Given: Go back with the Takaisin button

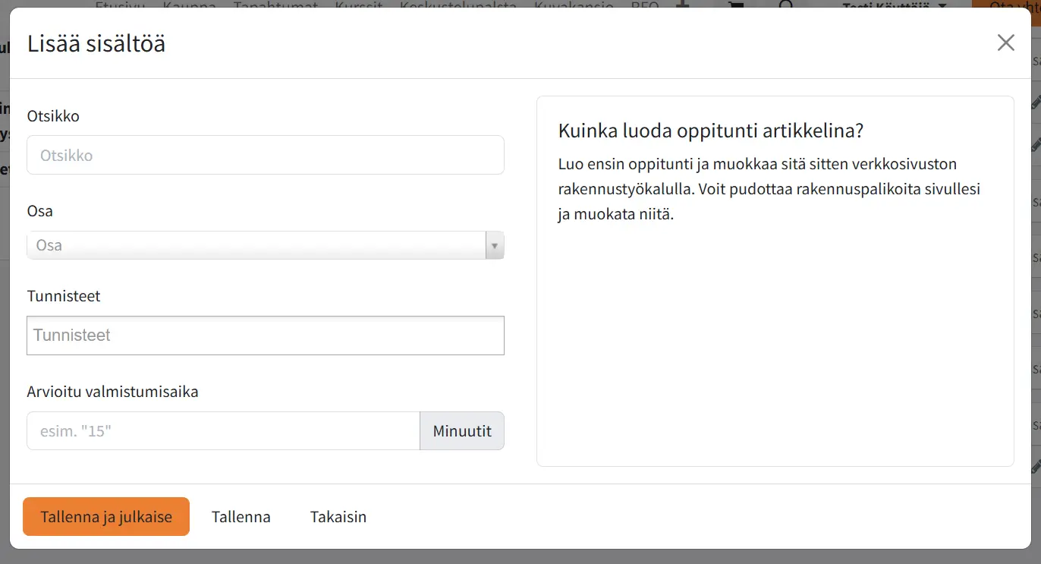Looking at the screenshot, I should click(338, 517).
